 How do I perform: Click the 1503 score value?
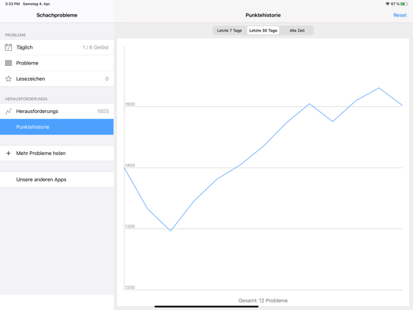click(x=103, y=112)
